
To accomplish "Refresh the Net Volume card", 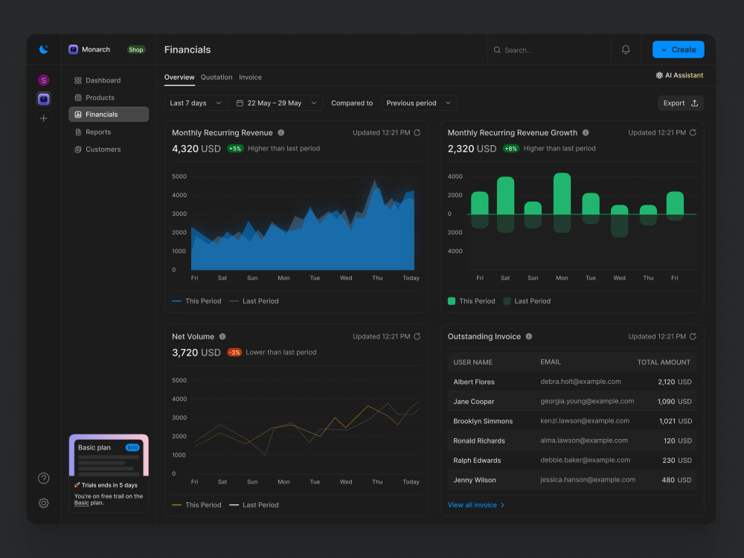I will 417,336.
